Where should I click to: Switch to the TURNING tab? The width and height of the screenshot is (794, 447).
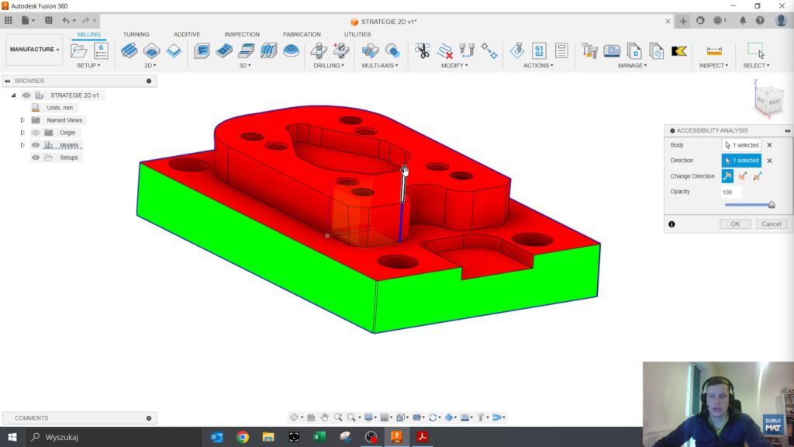(136, 34)
